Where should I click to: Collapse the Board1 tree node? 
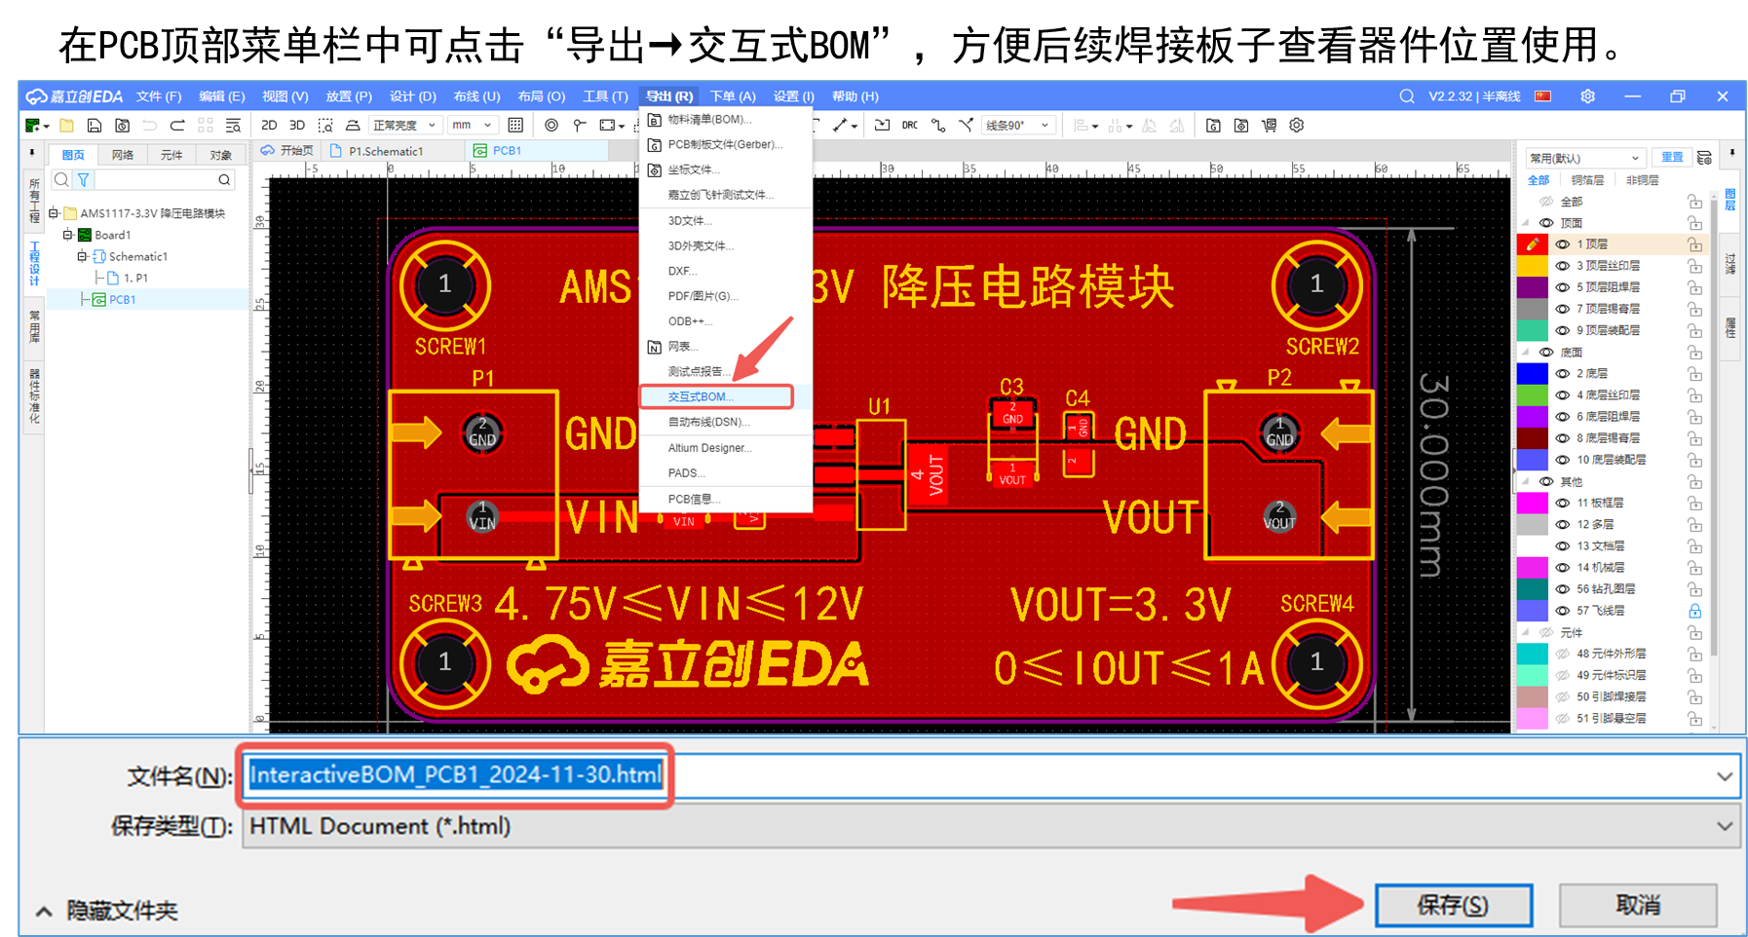(x=67, y=235)
